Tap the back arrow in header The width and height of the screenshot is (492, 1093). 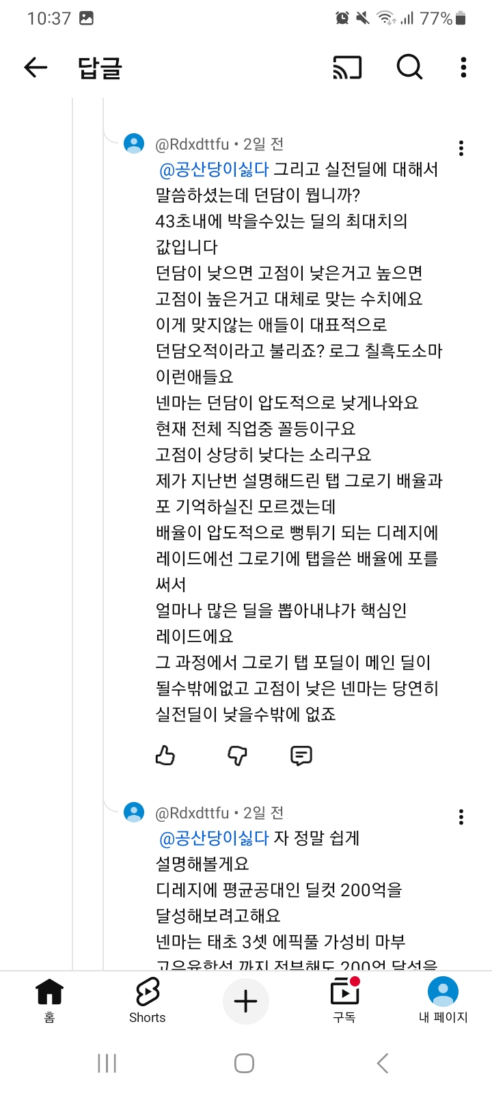[36, 67]
